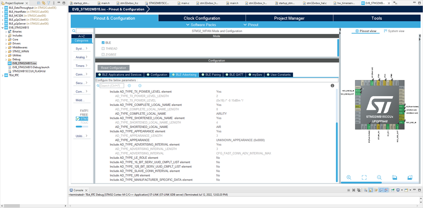Open User Constants tab

click(x=279, y=75)
